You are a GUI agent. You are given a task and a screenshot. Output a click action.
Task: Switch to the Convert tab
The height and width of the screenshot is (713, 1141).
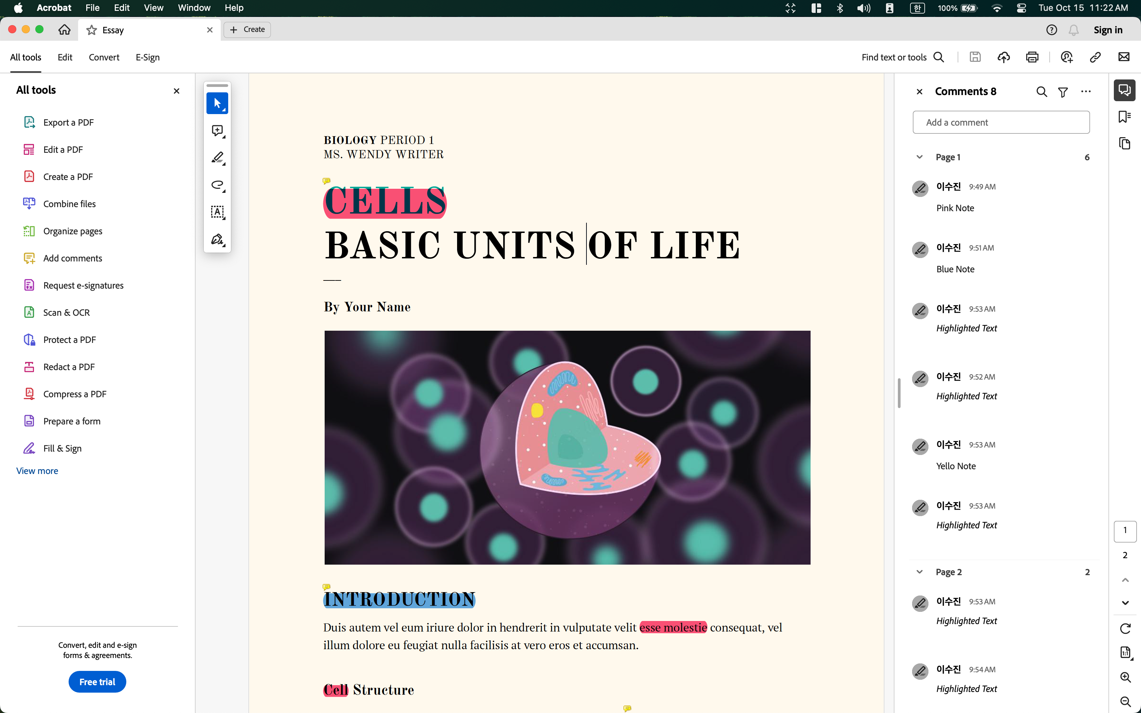[104, 57]
